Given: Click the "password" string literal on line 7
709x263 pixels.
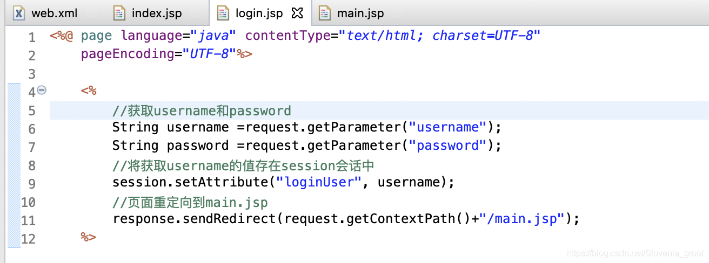Looking at the screenshot, I should 448,146.
